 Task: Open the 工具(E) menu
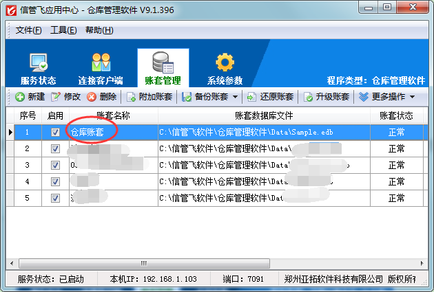click(63, 30)
